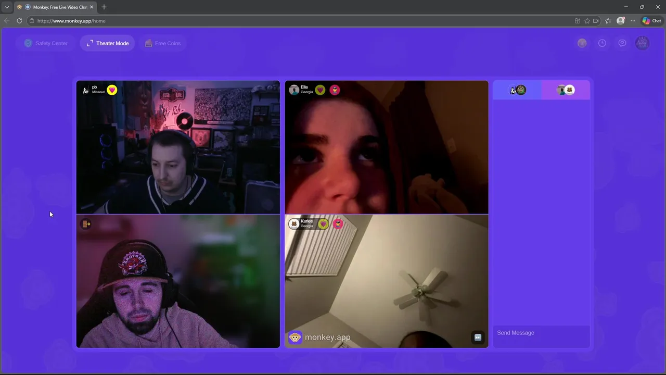Click the door exit icon on your video
The height and width of the screenshot is (375, 666).
(86, 224)
